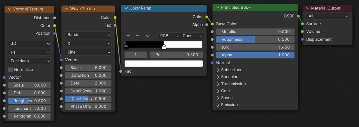Collapse the Material Output node
The width and height of the screenshot is (359, 127).
click(x=308, y=8)
